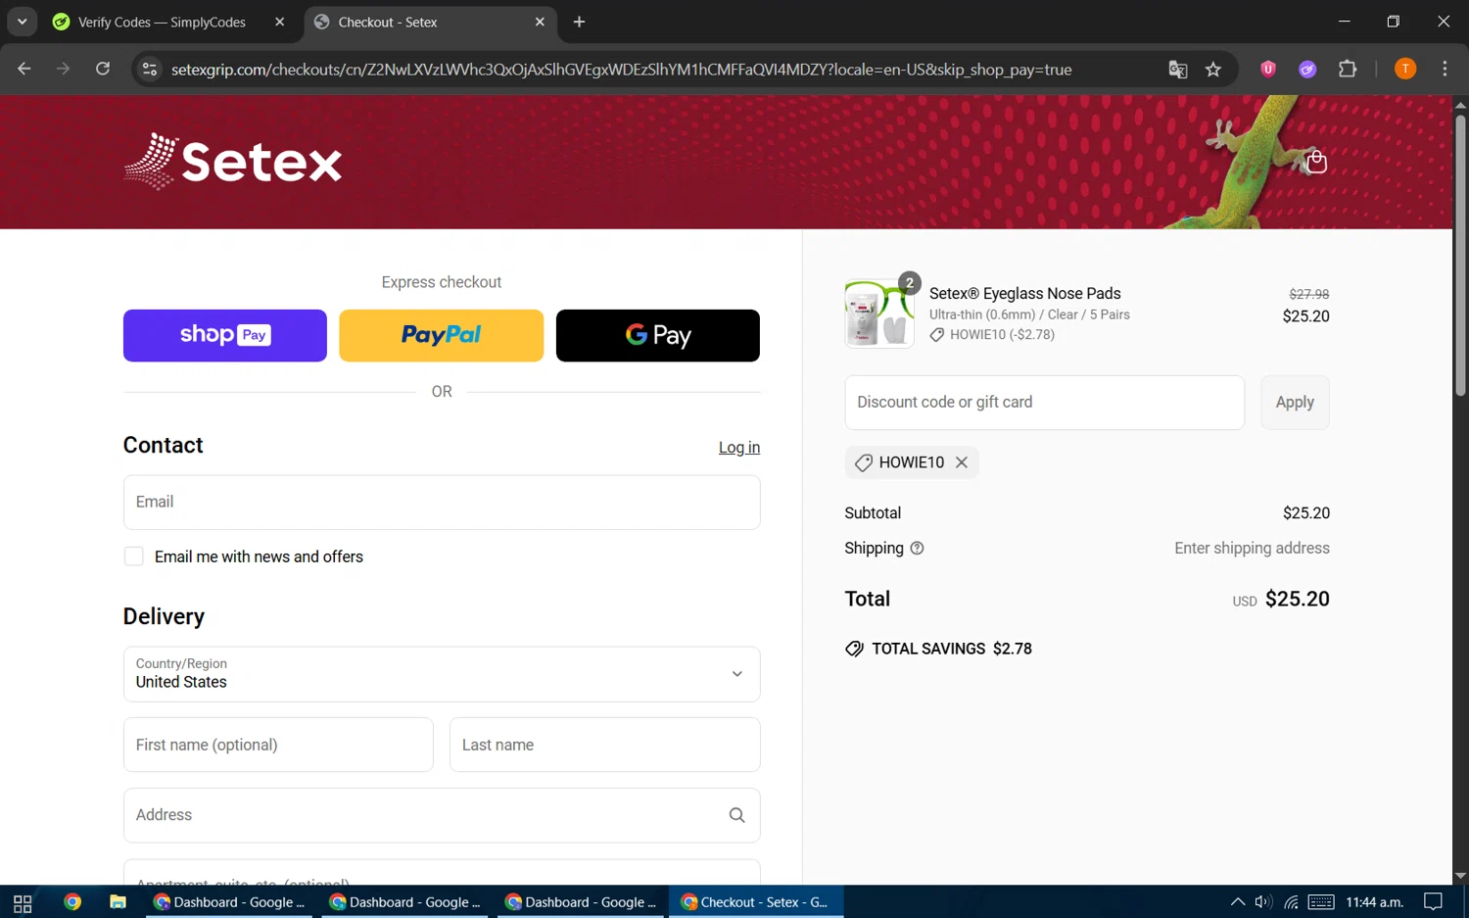Switch to the Verify Codes SimplyCodes tab
Screen dimensions: 1469x918
(x=162, y=22)
